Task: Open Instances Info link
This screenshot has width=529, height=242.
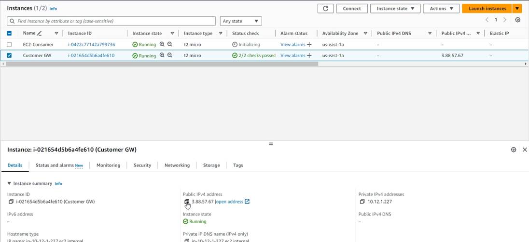Action: tap(53, 9)
